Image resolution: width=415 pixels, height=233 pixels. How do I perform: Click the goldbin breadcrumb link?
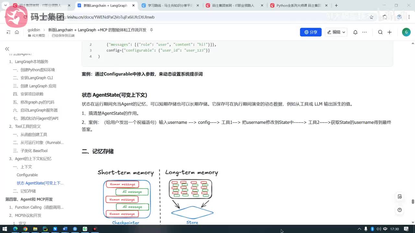point(34,30)
